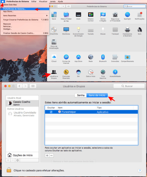Click the lock icon to allow changes
Image resolution: width=147 pixels, height=177 pixels.
pyautogui.click(x=9, y=170)
